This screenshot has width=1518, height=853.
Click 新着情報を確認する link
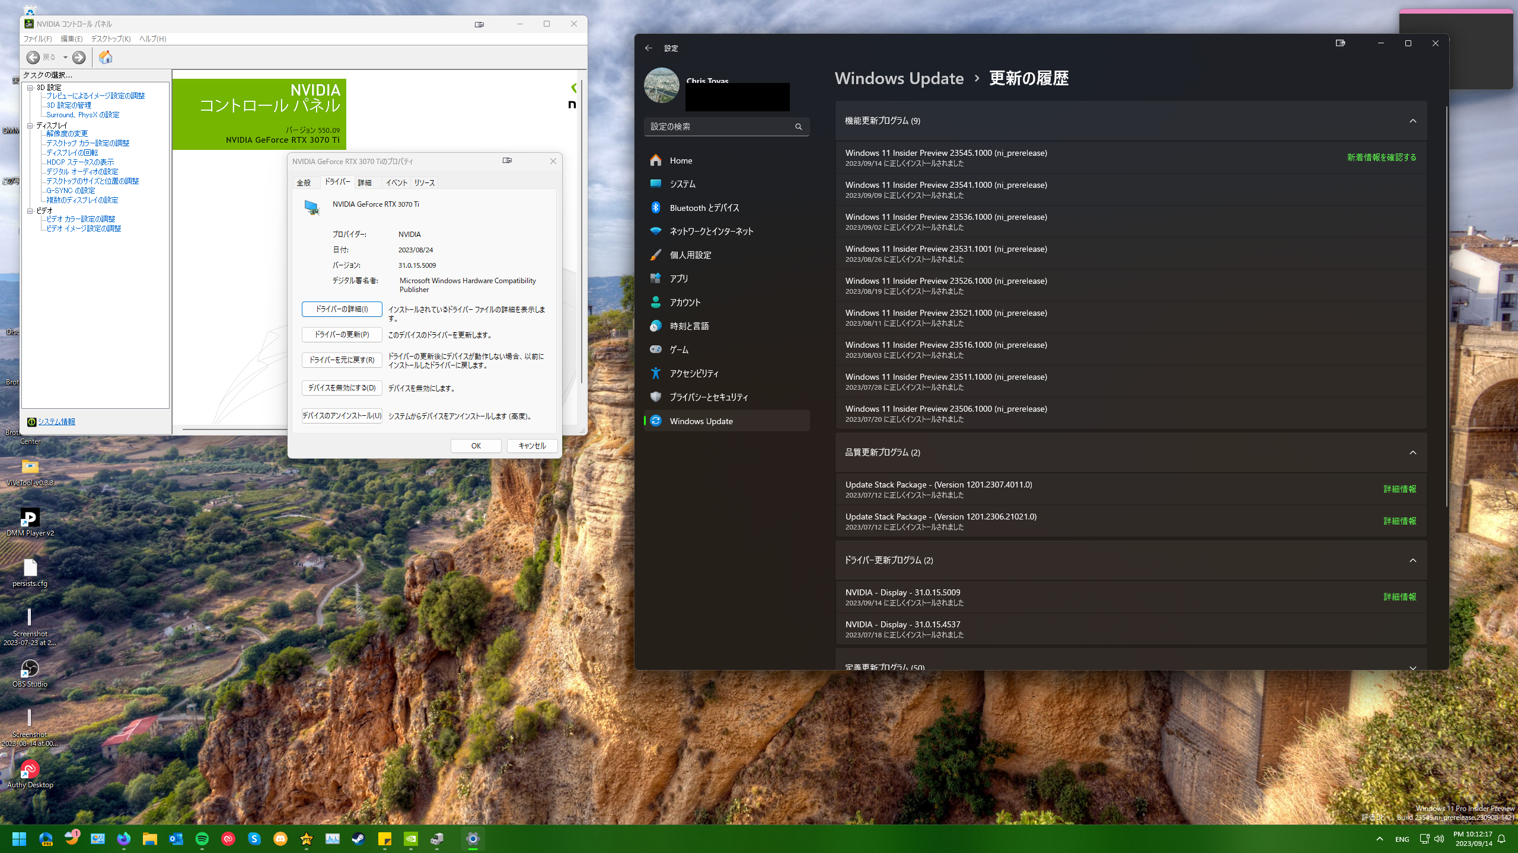pyautogui.click(x=1382, y=158)
